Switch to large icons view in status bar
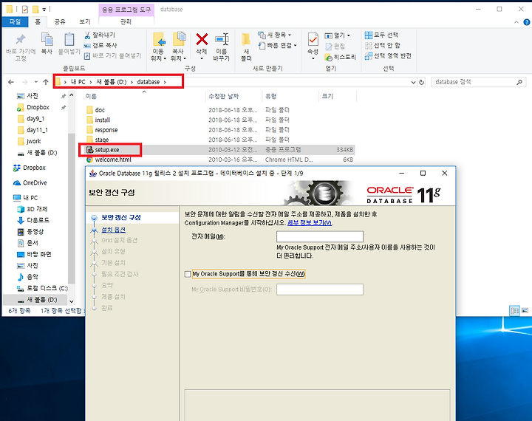 point(525,310)
